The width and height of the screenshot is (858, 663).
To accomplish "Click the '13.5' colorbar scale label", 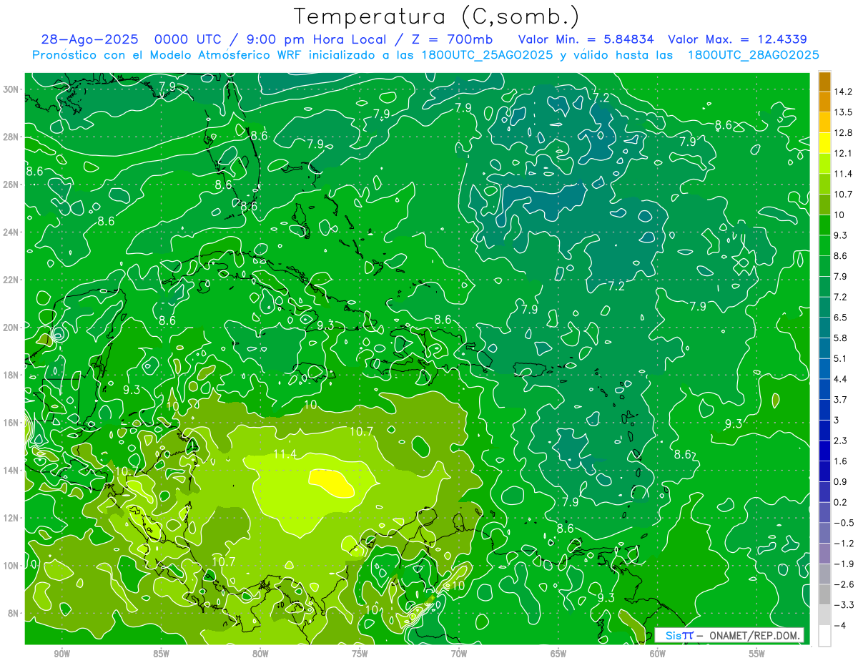I will click(x=844, y=112).
